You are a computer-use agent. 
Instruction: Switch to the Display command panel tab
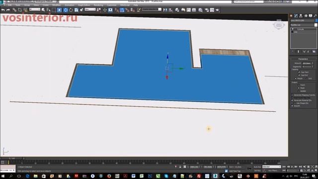coord(311,15)
